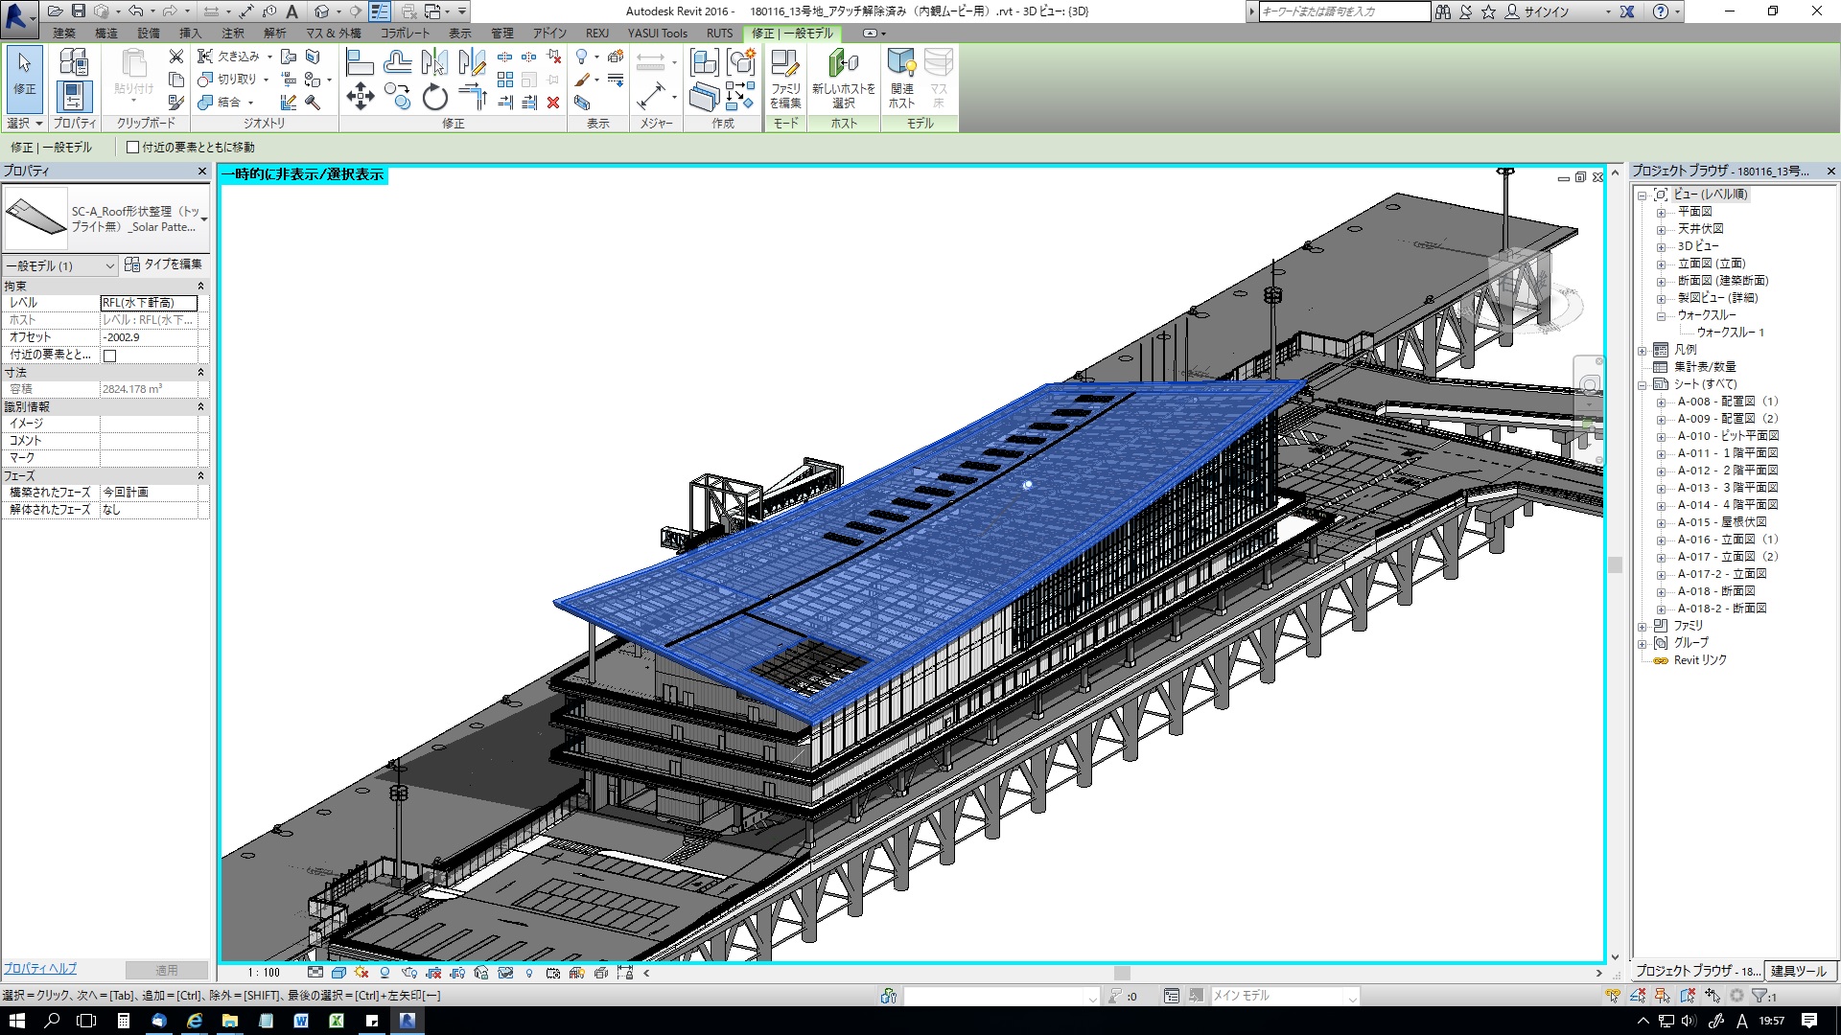The image size is (1841, 1035).
Task: Click Mirror - Draw Axis tool
Action: pos(472,63)
